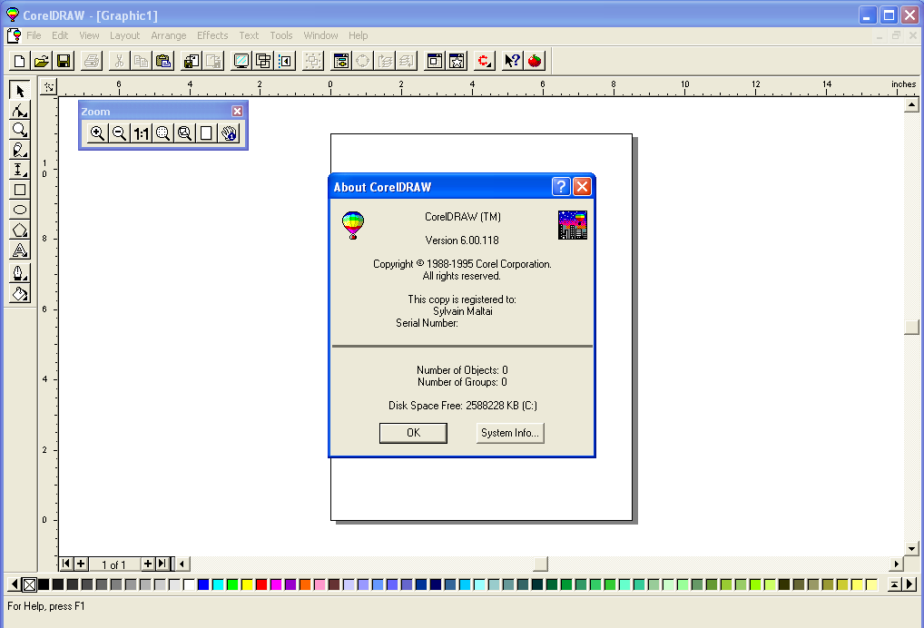
Task: Click the Rectangle tool
Action: 20,190
